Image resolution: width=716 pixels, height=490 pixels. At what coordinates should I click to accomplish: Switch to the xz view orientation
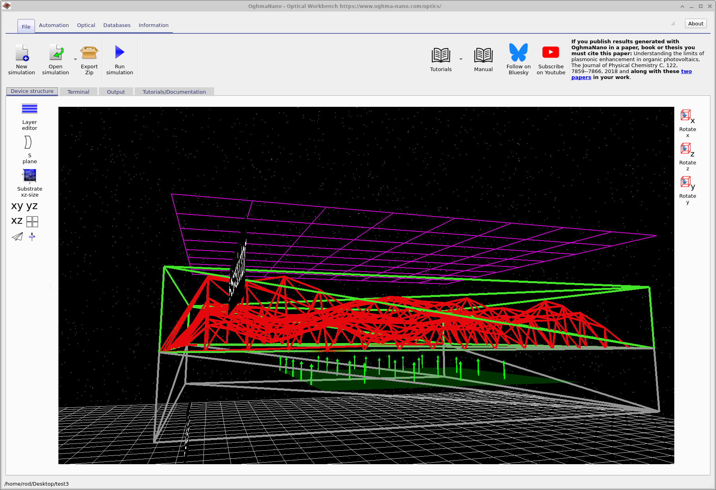[16, 221]
